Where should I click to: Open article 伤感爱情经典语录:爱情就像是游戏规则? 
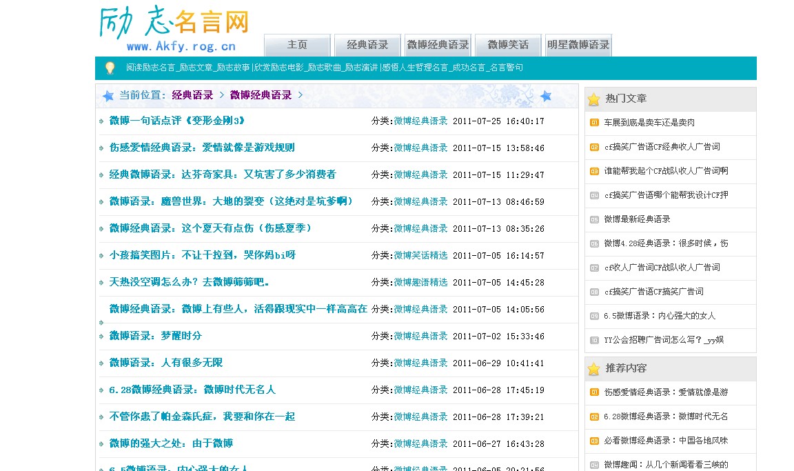tap(202, 148)
